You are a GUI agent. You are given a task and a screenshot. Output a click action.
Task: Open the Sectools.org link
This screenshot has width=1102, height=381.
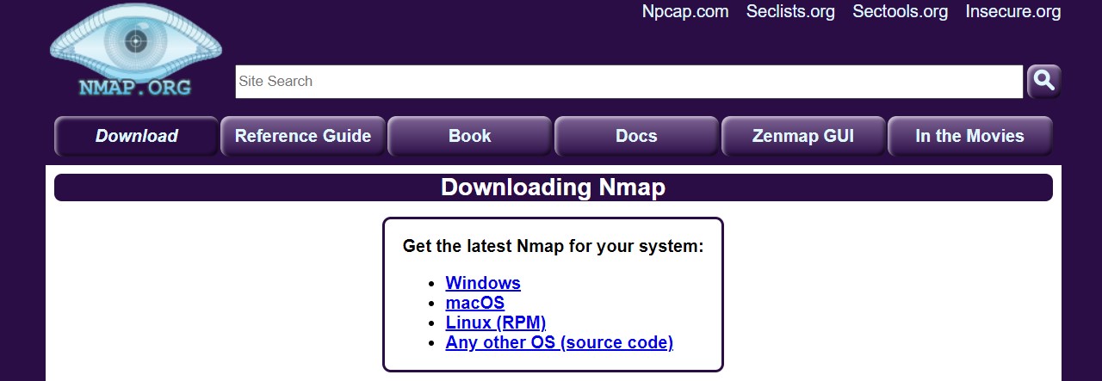click(x=901, y=11)
